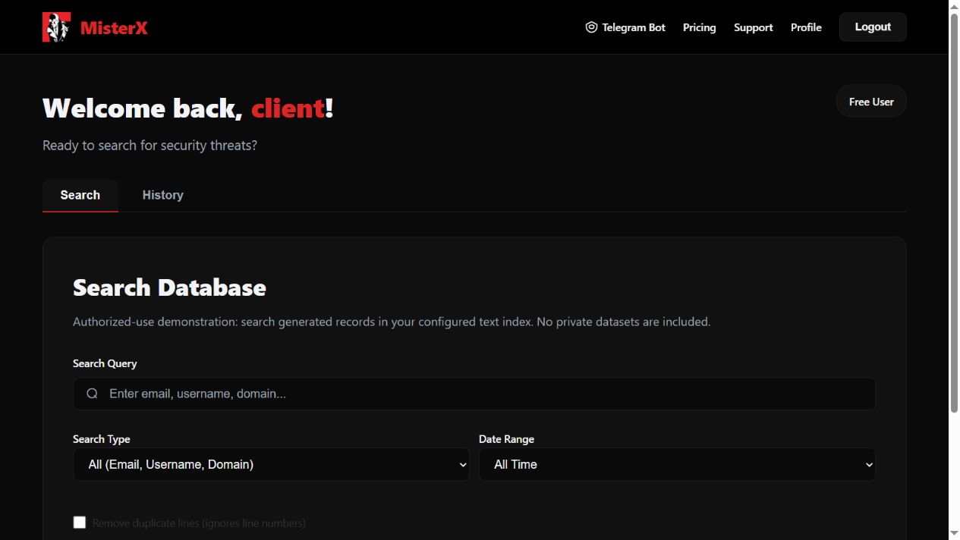Switch to the Search tab
Image resolution: width=960 pixels, height=540 pixels.
[80, 195]
